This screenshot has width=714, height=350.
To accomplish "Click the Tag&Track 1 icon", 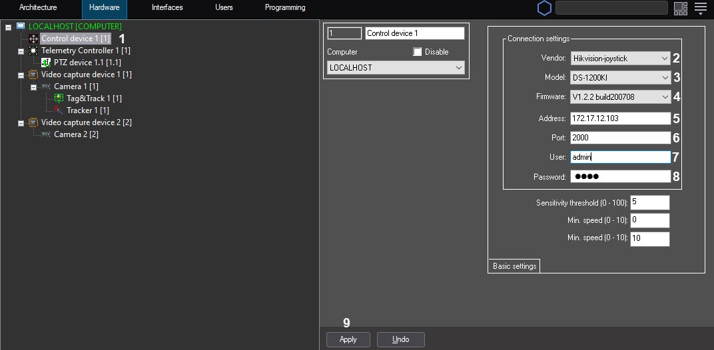I will pos(59,98).
